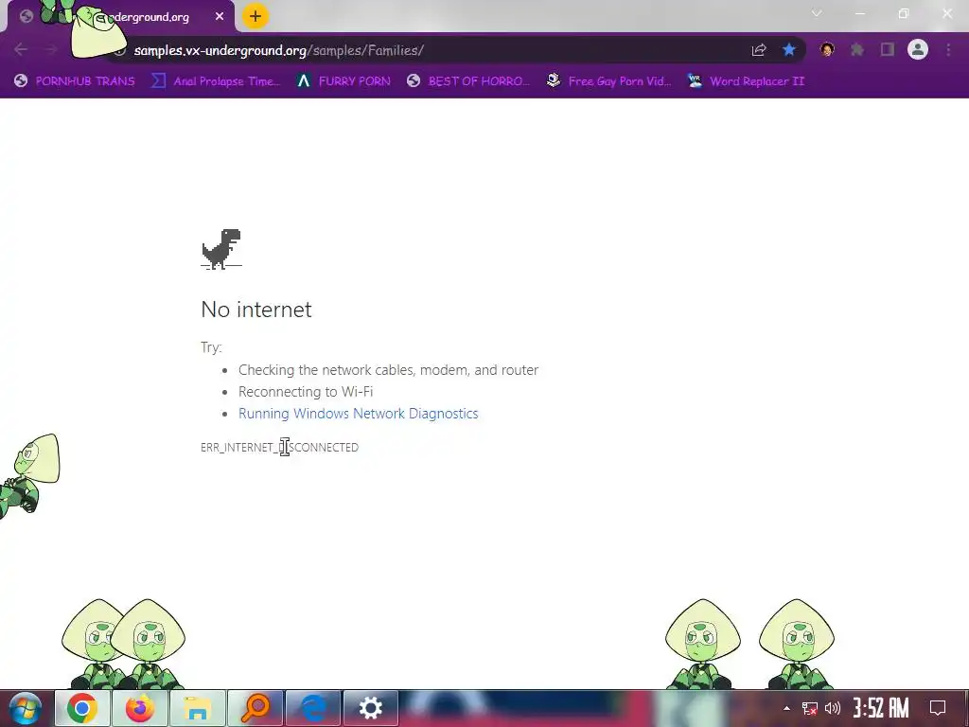Click the ERR_INTERNET_DISCONNECTED error code

tap(279, 447)
